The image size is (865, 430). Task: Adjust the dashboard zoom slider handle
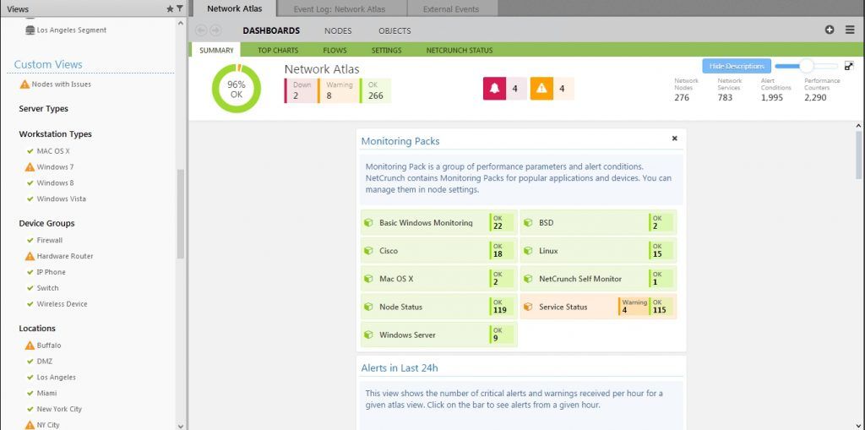807,66
